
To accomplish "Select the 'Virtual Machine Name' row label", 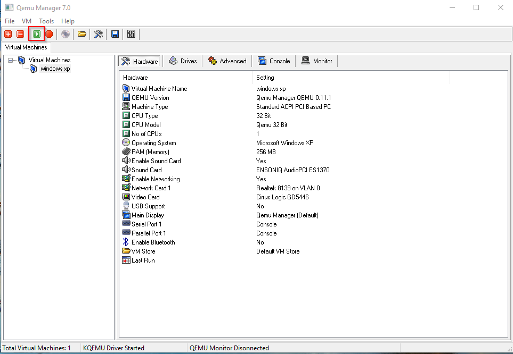I will [159, 88].
